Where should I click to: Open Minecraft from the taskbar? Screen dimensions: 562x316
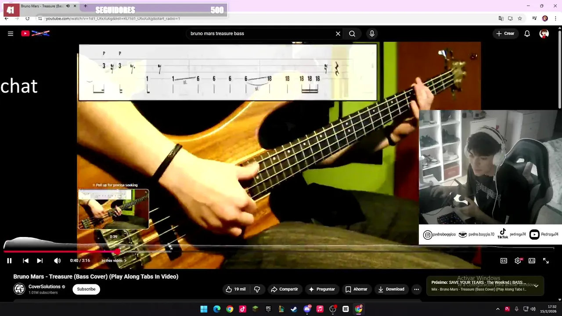256,309
